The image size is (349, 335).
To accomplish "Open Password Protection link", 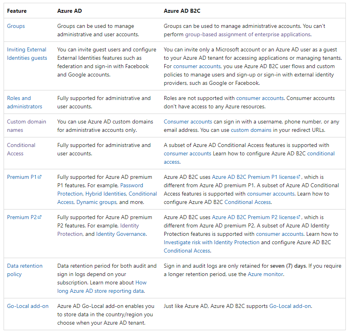I will pyautogui.click(x=100, y=190).
